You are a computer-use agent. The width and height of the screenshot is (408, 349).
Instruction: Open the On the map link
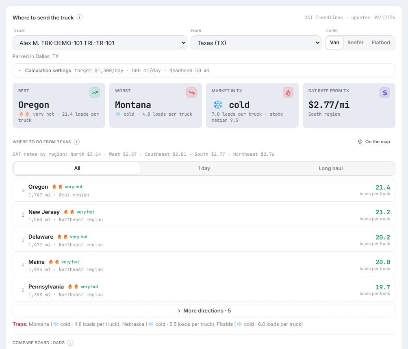point(374,142)
